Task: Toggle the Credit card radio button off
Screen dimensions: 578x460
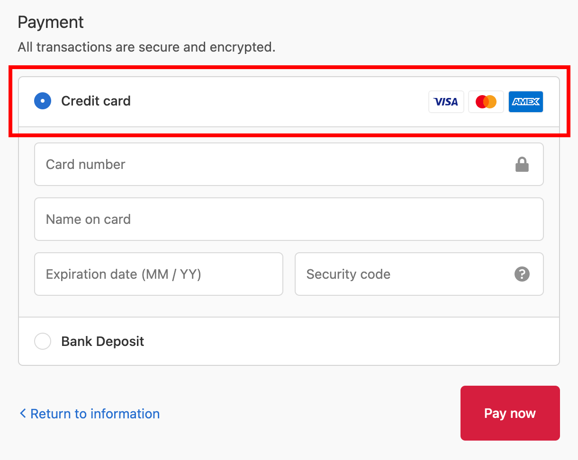Action: click(x=42, y=101)
